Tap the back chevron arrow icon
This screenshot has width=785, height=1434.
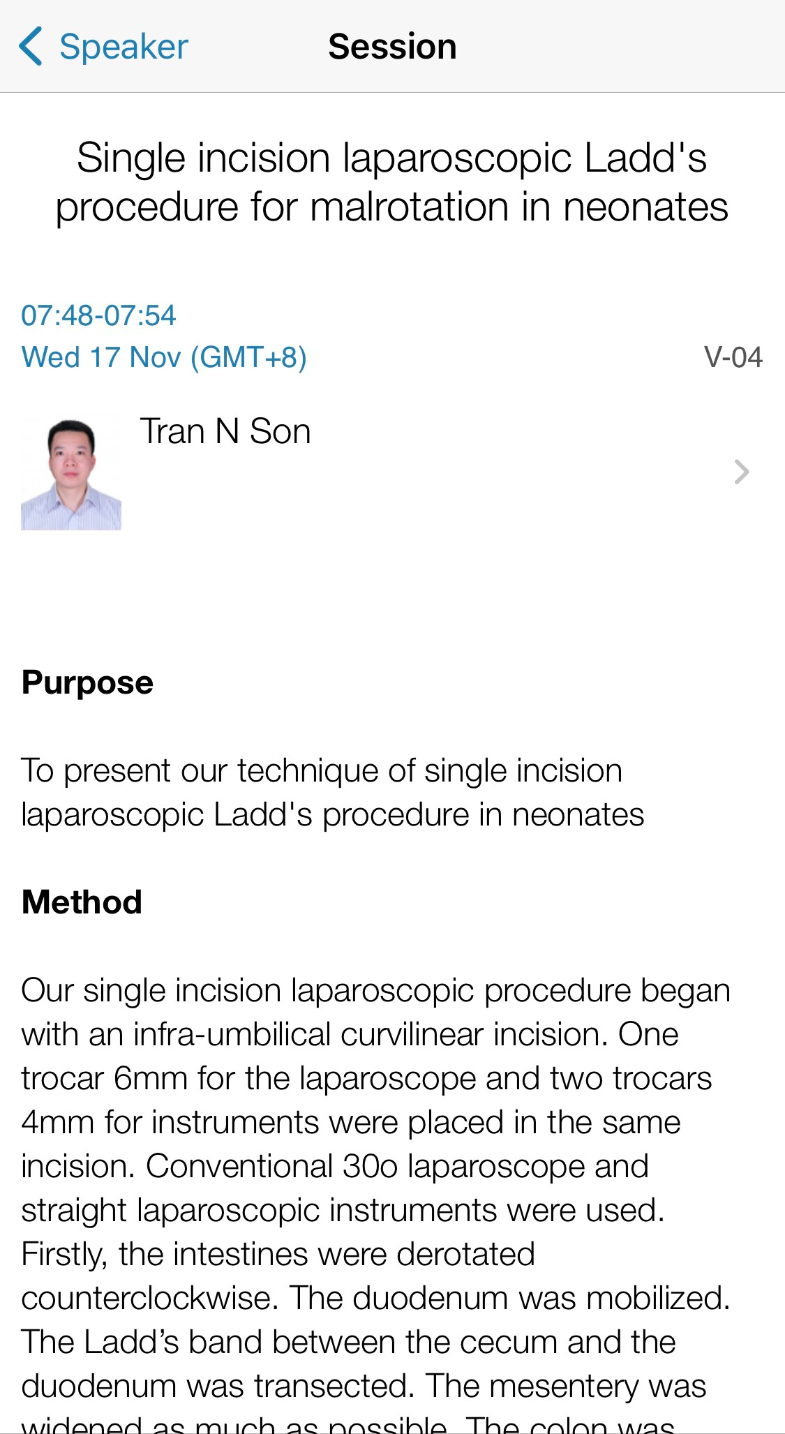point(31,47)
